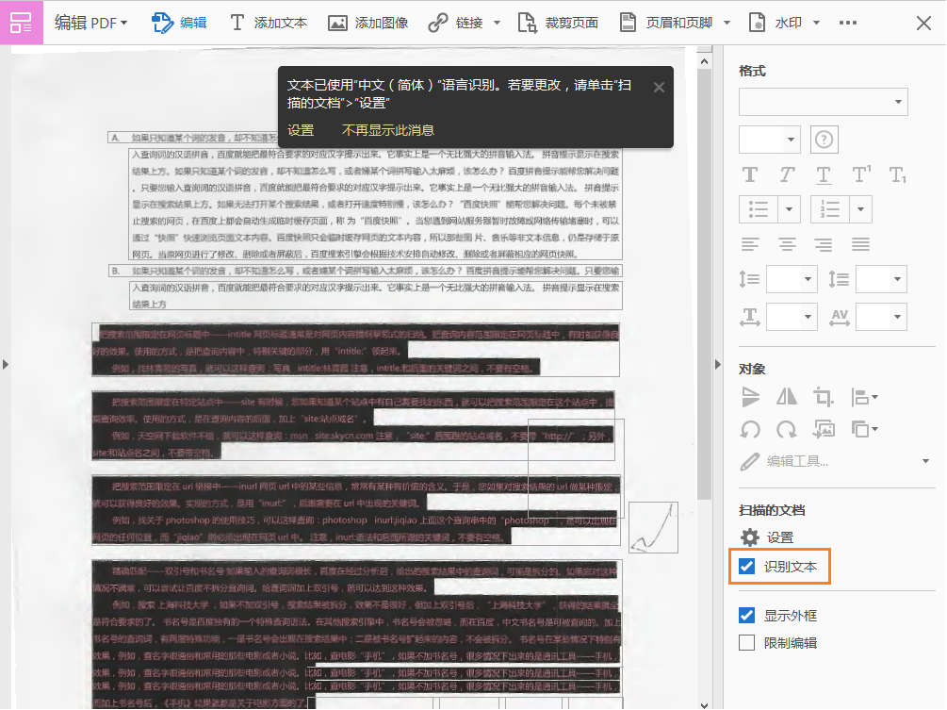
Task: Choose 添加文本 in the toolbar
Action: click(269, 23)
